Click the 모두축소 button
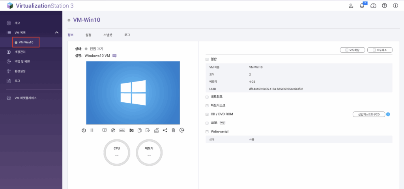 pyautogui.click(x=380, y=50)
